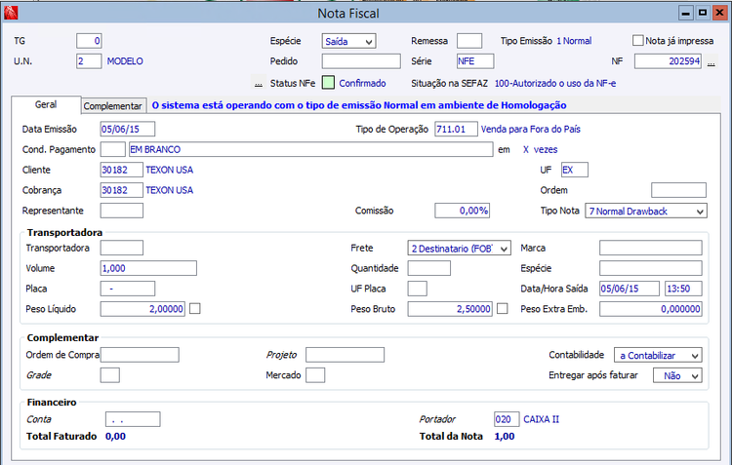Click the X vezes link

click(x=540, y=149)
